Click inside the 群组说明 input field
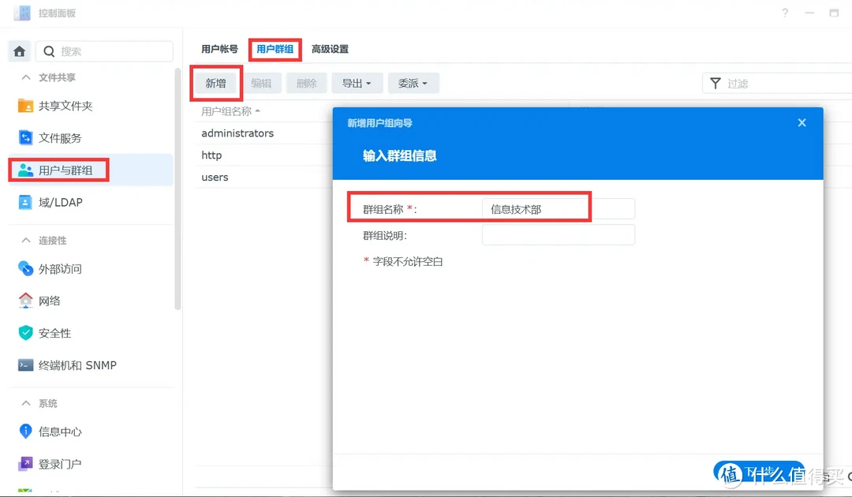This screenshot has height=497, width=852. 558,234
